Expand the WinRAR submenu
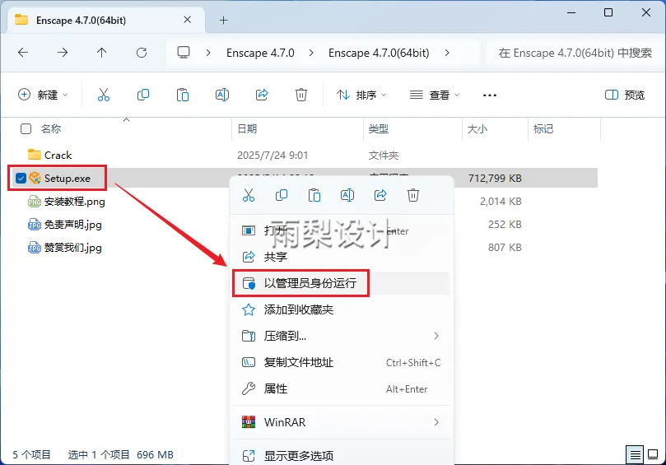666x465 pixels. [x=436, y=422]
